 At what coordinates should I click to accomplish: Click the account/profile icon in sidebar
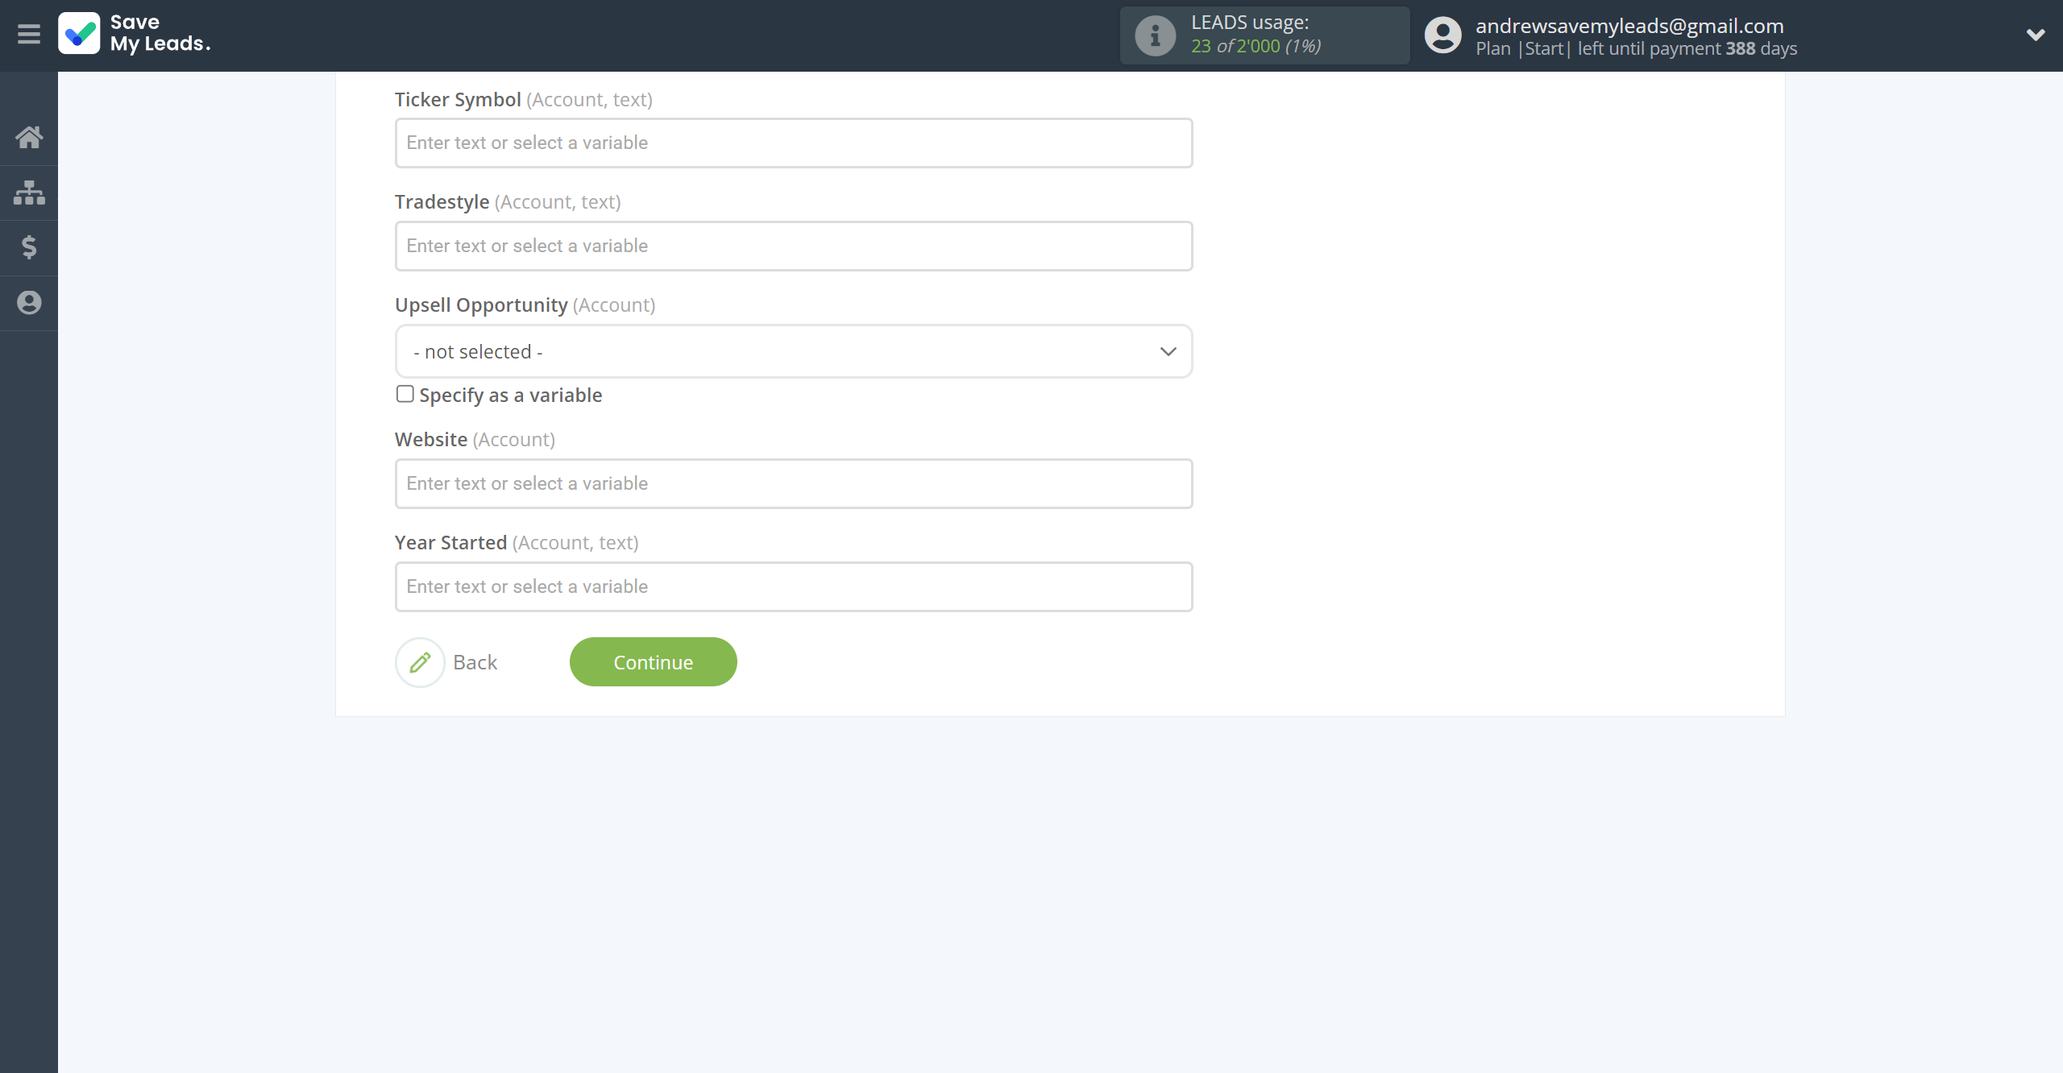coord(29,301)
